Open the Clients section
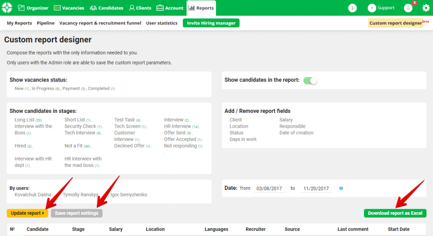This screenshot has width=433, height=236. (140, 8)
